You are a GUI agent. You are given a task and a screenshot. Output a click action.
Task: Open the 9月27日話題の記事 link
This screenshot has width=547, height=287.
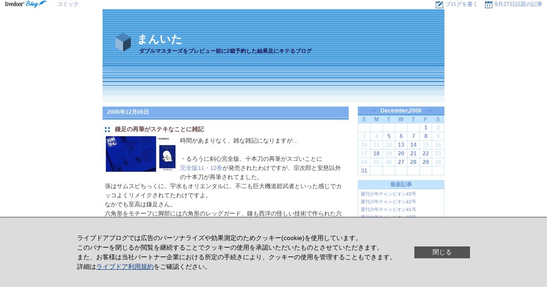click(518, 4)
